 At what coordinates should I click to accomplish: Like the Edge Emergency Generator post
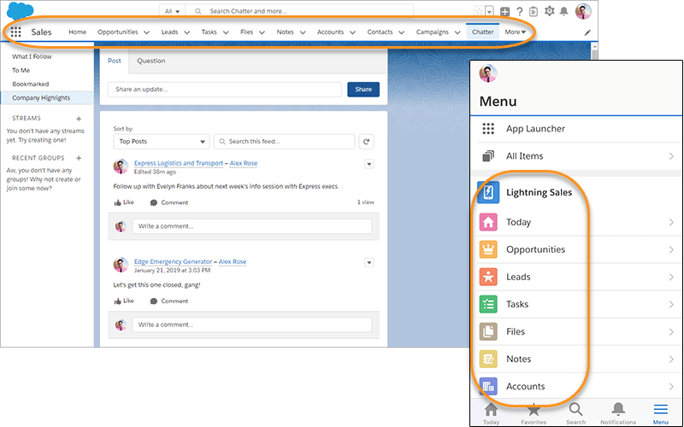(124, 301)
